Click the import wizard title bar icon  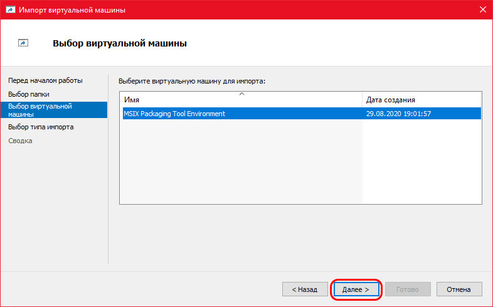click(x=11, y=10)
